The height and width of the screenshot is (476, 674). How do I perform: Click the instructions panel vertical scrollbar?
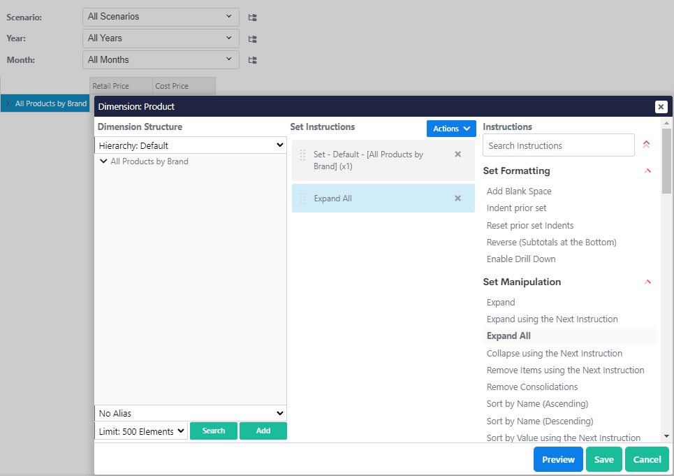pos(666,161)
